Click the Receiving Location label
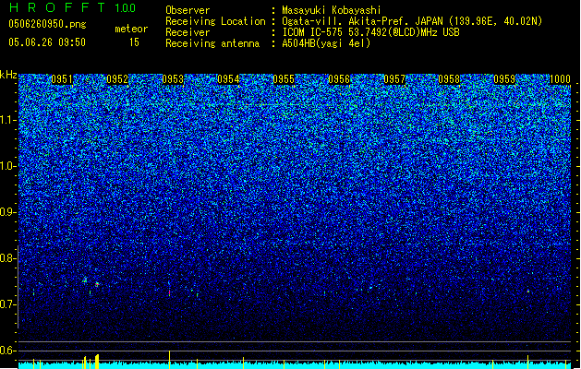 coord(215,21)
